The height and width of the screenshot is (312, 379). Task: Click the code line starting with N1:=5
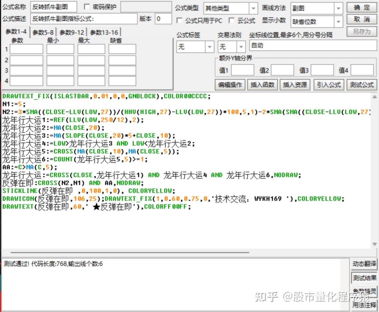tap(14, 104)
